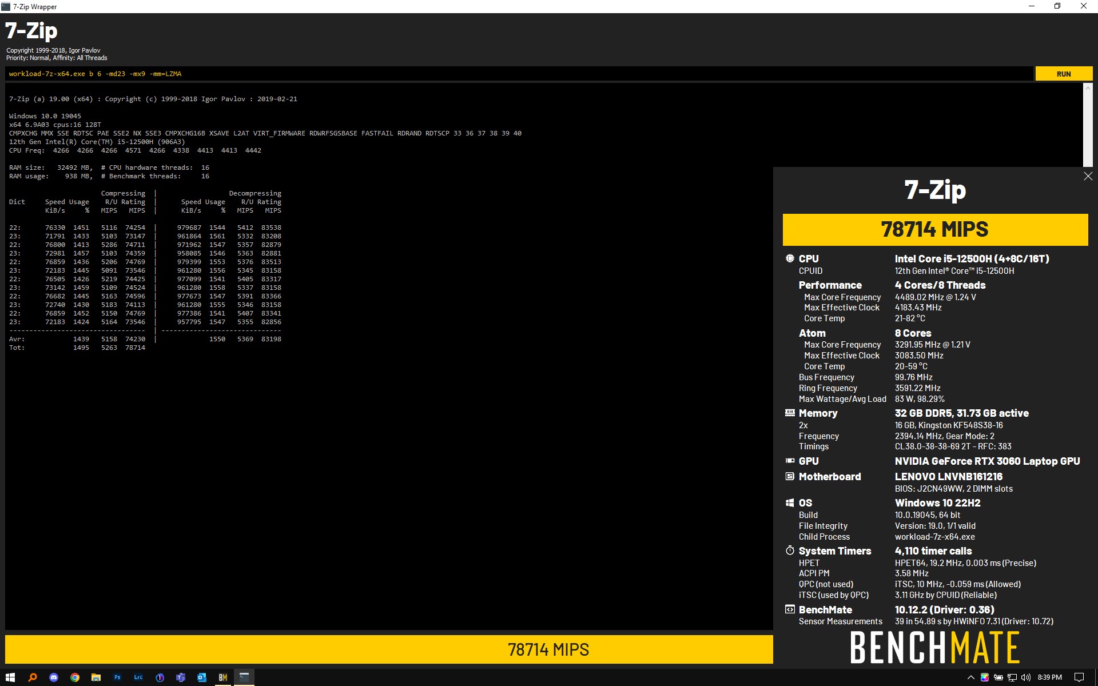The height and width of the screenshot is (686, 1098).
Task: Open Photoshop from the taskbar
Action: click(x=117, y=677)
